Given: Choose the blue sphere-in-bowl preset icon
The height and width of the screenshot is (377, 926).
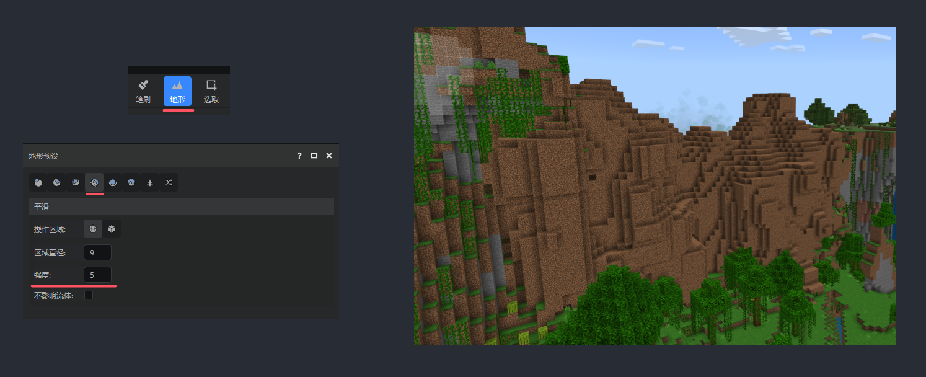Looking at the screenshot, I should coord(113,182).
